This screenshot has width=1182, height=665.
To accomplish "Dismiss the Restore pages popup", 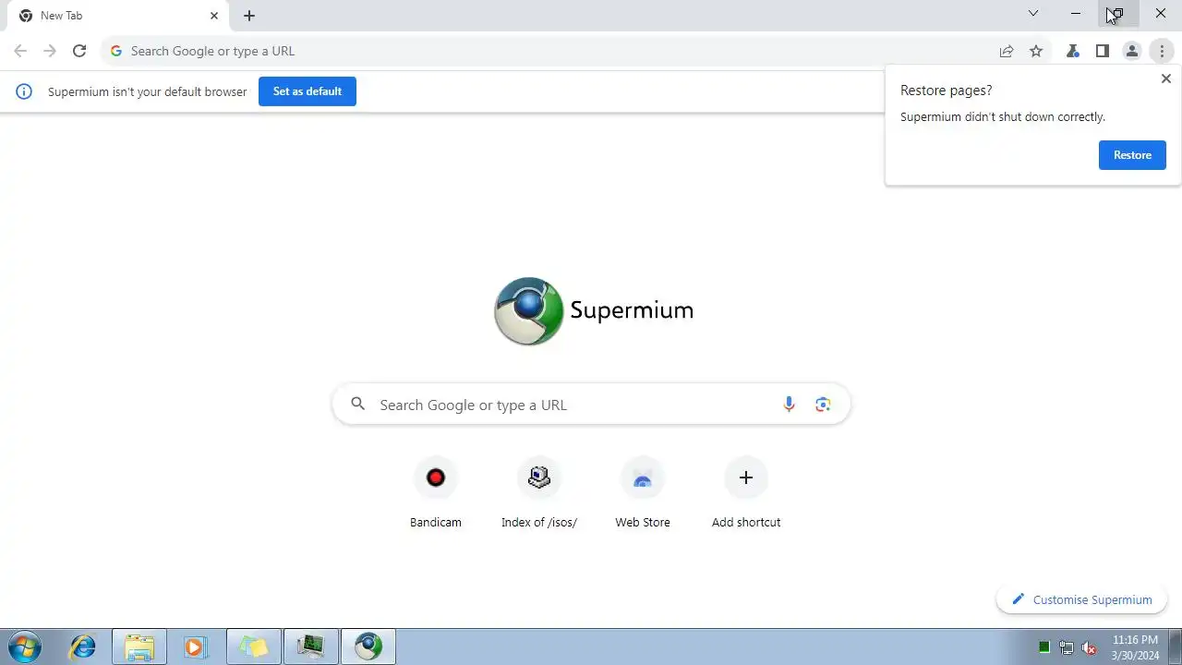I will (1166, 79).
